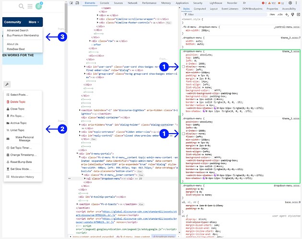Switch to the Network tab
This screenshot has width=302, height=239.
(x=133, y=3)
